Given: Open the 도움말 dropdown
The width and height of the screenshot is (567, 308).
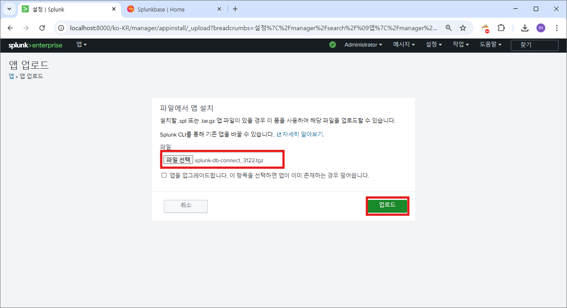Looking at the screenshot, I should (490, 45).
